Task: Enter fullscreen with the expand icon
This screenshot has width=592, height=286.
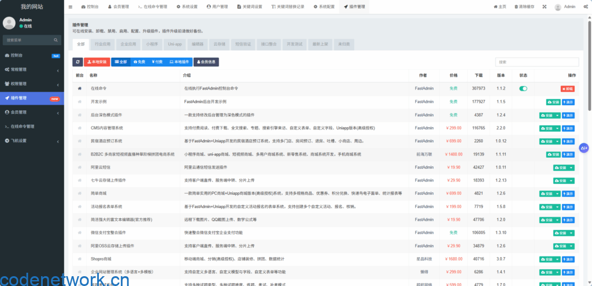Action: (x=544, y=7)
